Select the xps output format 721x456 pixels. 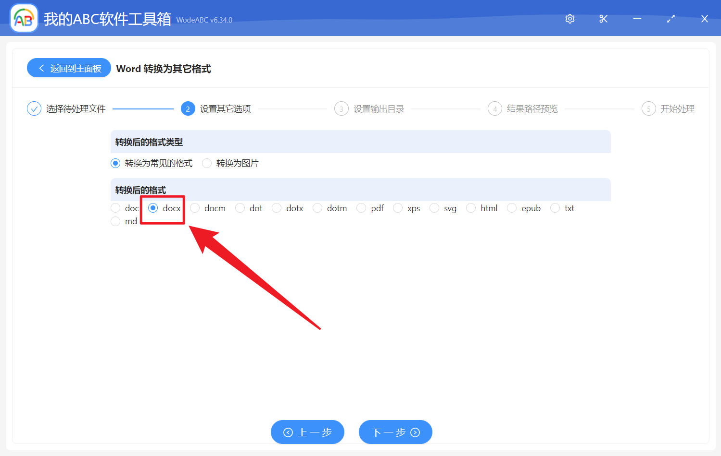[x=398, y=208]
